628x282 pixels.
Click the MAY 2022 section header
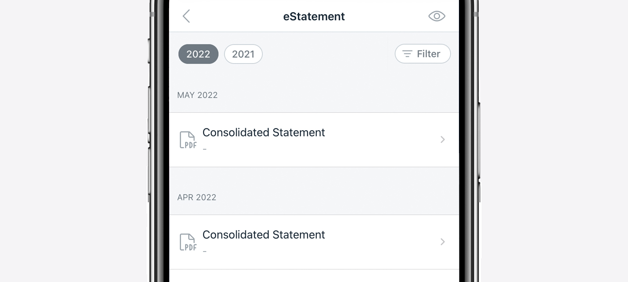(x=197, y=95)
